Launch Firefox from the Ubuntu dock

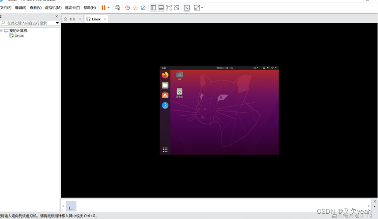tap(165, 75)
